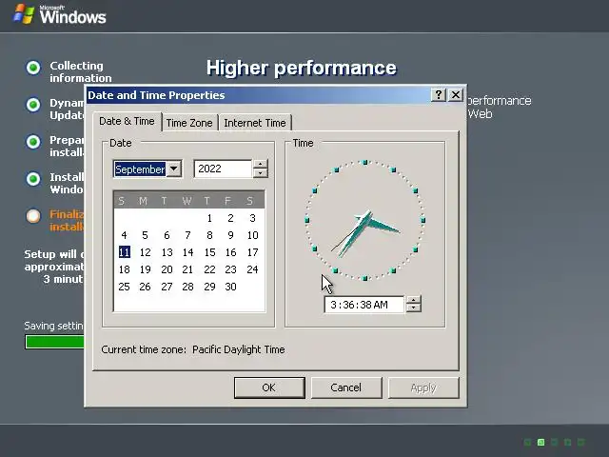Click the bright green setup page indicator

(x=540, y=442)
